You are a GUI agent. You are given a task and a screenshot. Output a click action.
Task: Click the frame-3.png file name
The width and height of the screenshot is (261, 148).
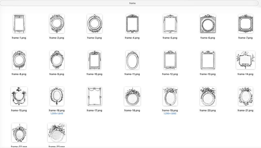coord(94,38)
